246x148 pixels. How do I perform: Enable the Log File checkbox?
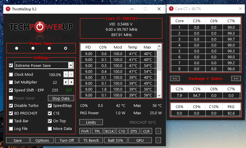coord(11,128)
